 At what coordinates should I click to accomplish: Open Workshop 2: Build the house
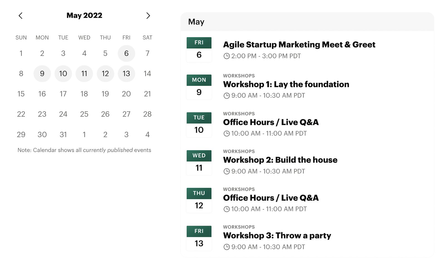[x=280, y=160]
